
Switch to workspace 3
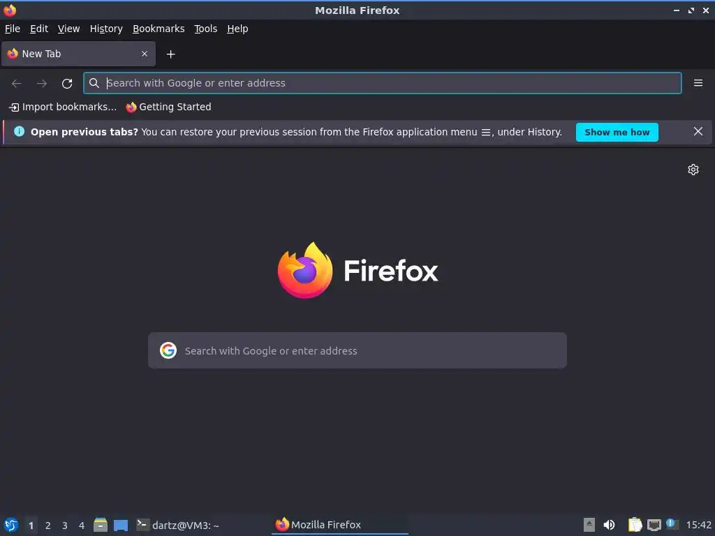point(65,526)
